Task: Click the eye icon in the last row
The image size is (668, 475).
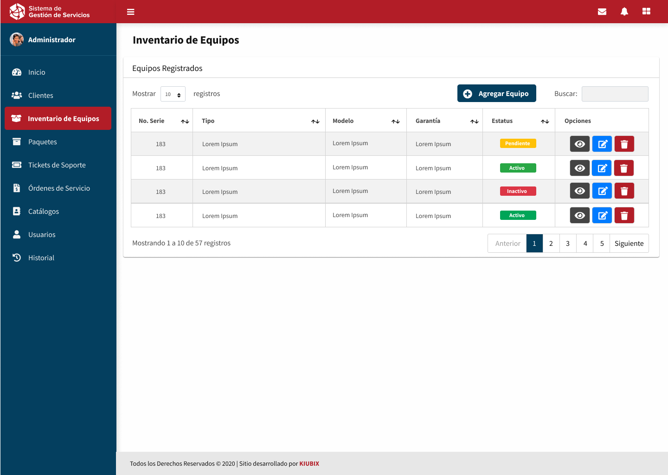Action: [580, 215]
